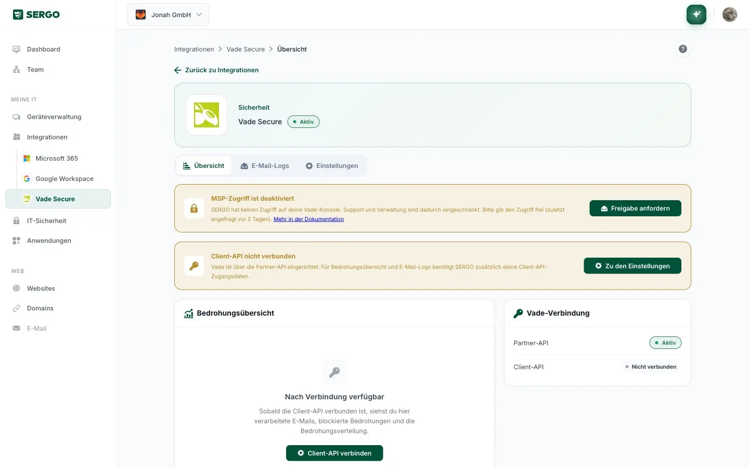Screen dimensions: 749x468
Task: Click the Jonah GmbH company logo
Action: [x=140, y=15]
